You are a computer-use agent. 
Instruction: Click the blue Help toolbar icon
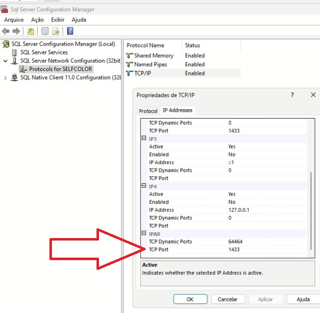70,31
